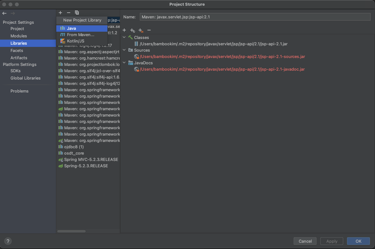375x249 pixels.
Task: Click the Cancel button
Action: tap(305, 241)
